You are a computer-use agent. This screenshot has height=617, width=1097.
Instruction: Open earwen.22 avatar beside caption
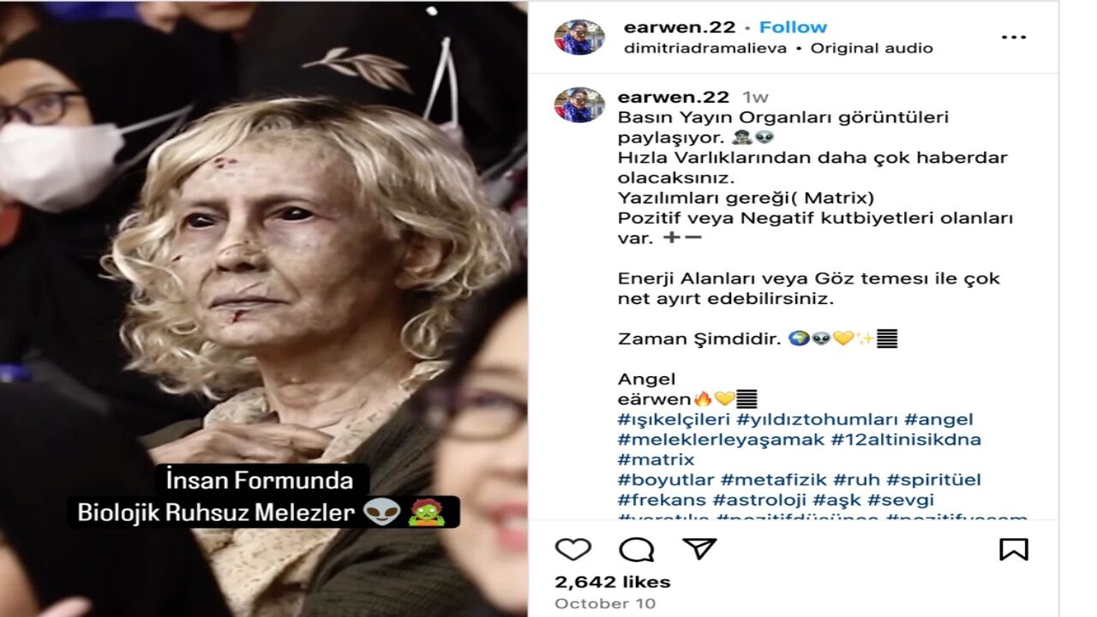tap(579, 105)
